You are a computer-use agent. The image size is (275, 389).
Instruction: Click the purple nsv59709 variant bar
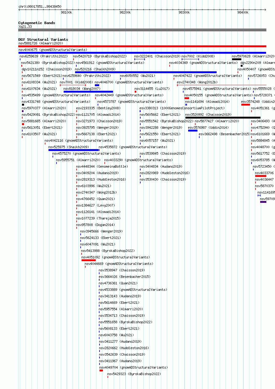point(263,202)
